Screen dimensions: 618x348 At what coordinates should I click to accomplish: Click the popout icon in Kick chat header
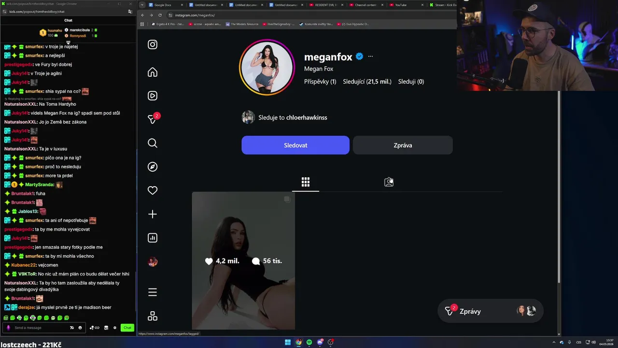[x=130, y=11]
